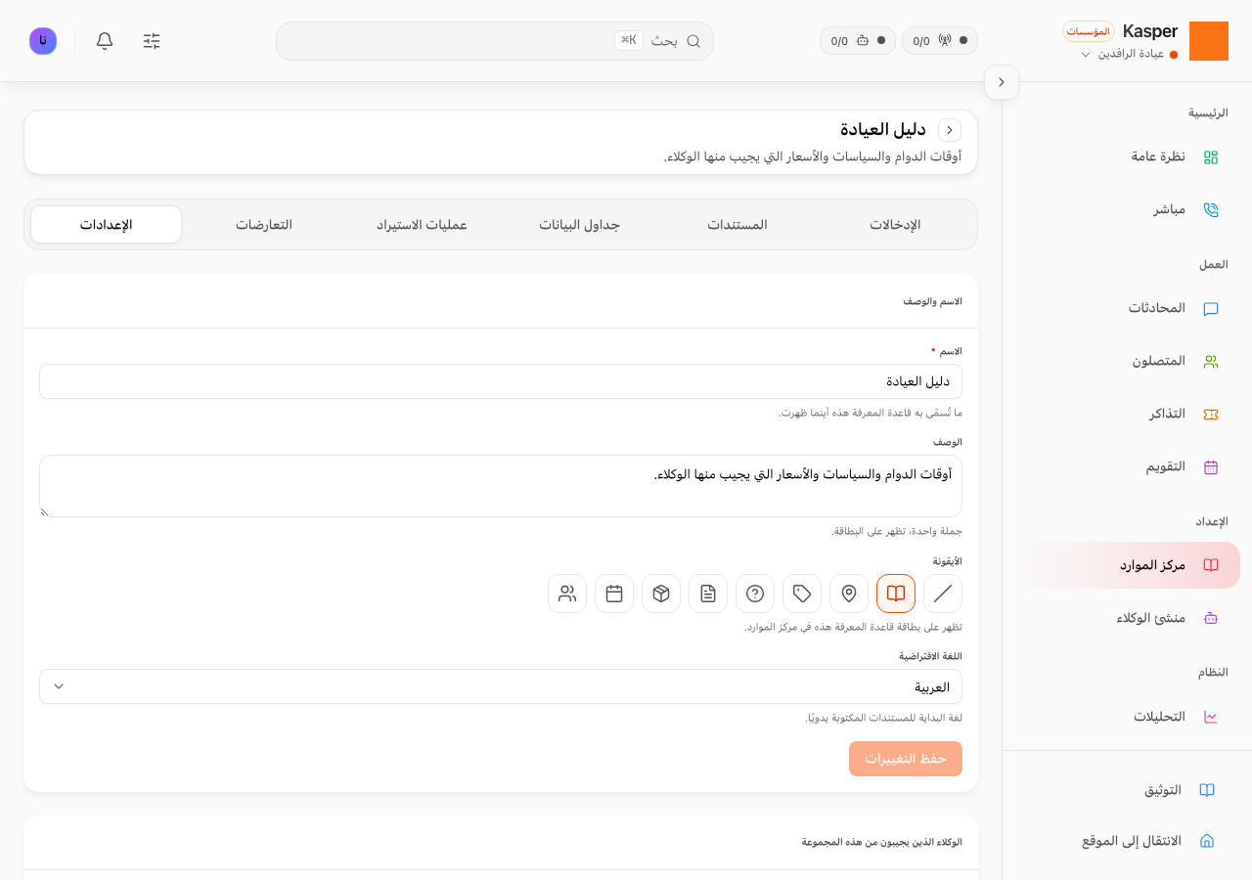Go back using the arrow beside دليل العيادة
Viewport: 1252px width, 880px height.
tap(950, 130)
